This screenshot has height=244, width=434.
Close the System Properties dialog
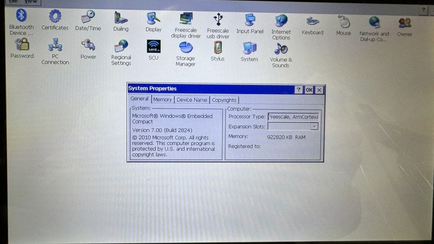coord(319,90)
